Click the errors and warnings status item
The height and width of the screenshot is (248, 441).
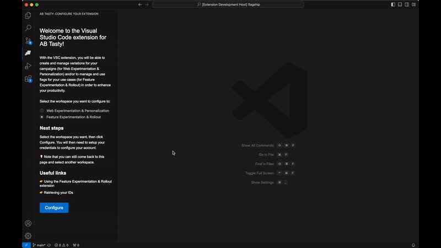61,245
